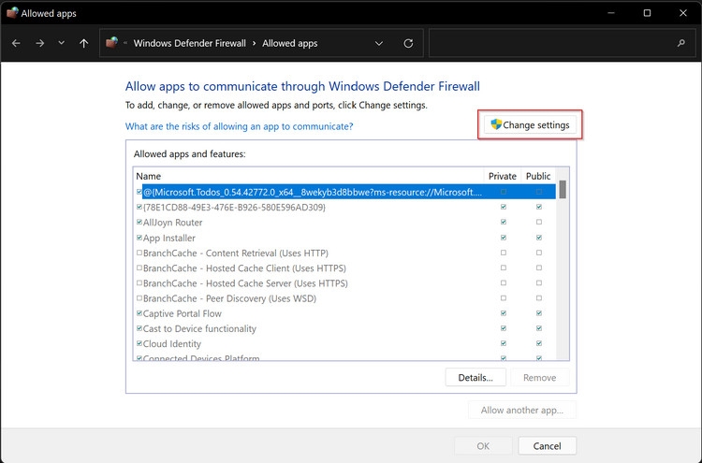Toggle Private checkbox for Cast to Device functionality
This screenshot has width=702, height=463.
504,328
